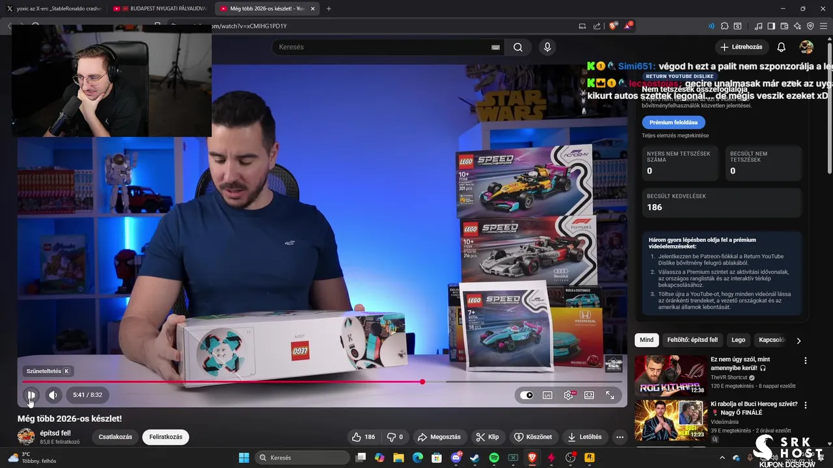Open the építsd fel! channel name link

[55, 433]
